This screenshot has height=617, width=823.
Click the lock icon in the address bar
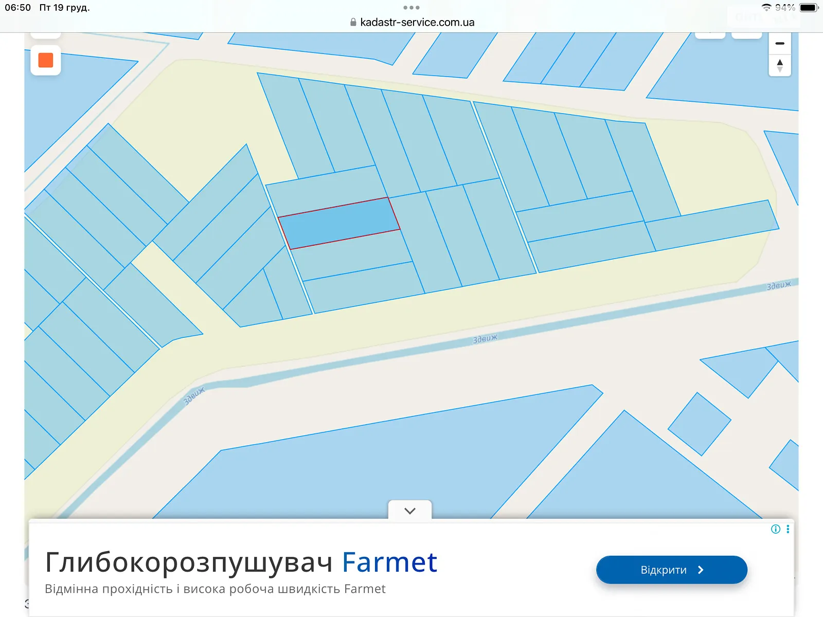click(x=353, y=22)
